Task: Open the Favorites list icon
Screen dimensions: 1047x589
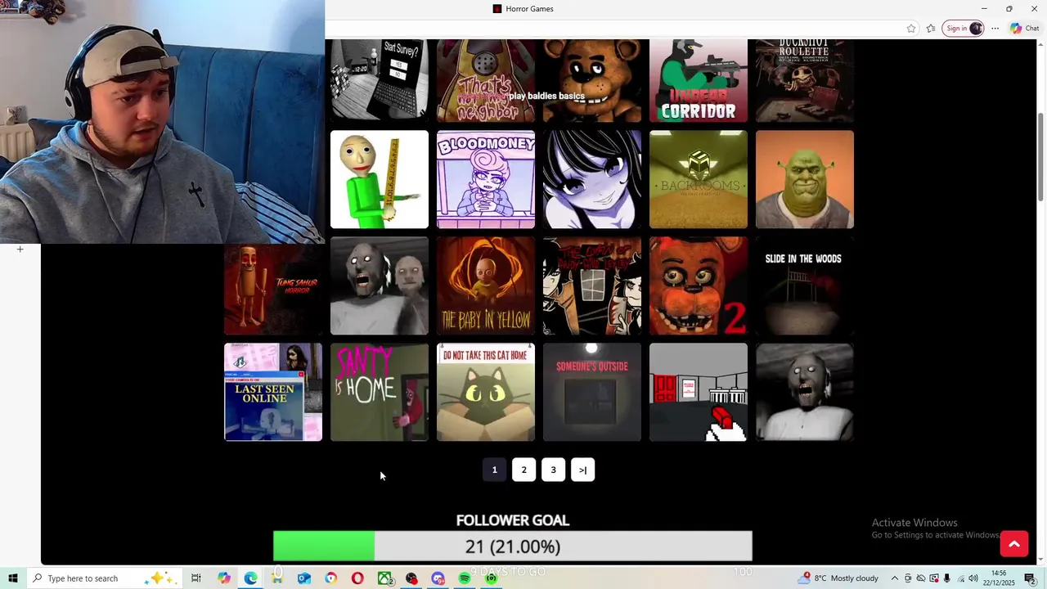Action: click(x=931, y=28)
